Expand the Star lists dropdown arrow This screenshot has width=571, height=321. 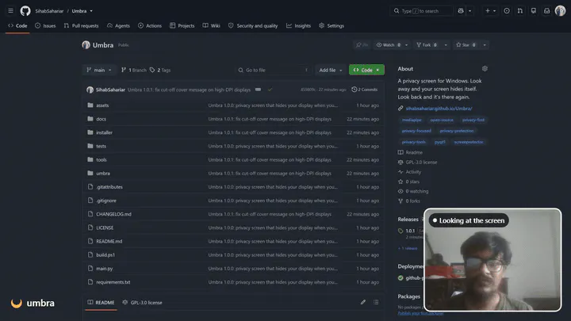click(x=485, y=44)
